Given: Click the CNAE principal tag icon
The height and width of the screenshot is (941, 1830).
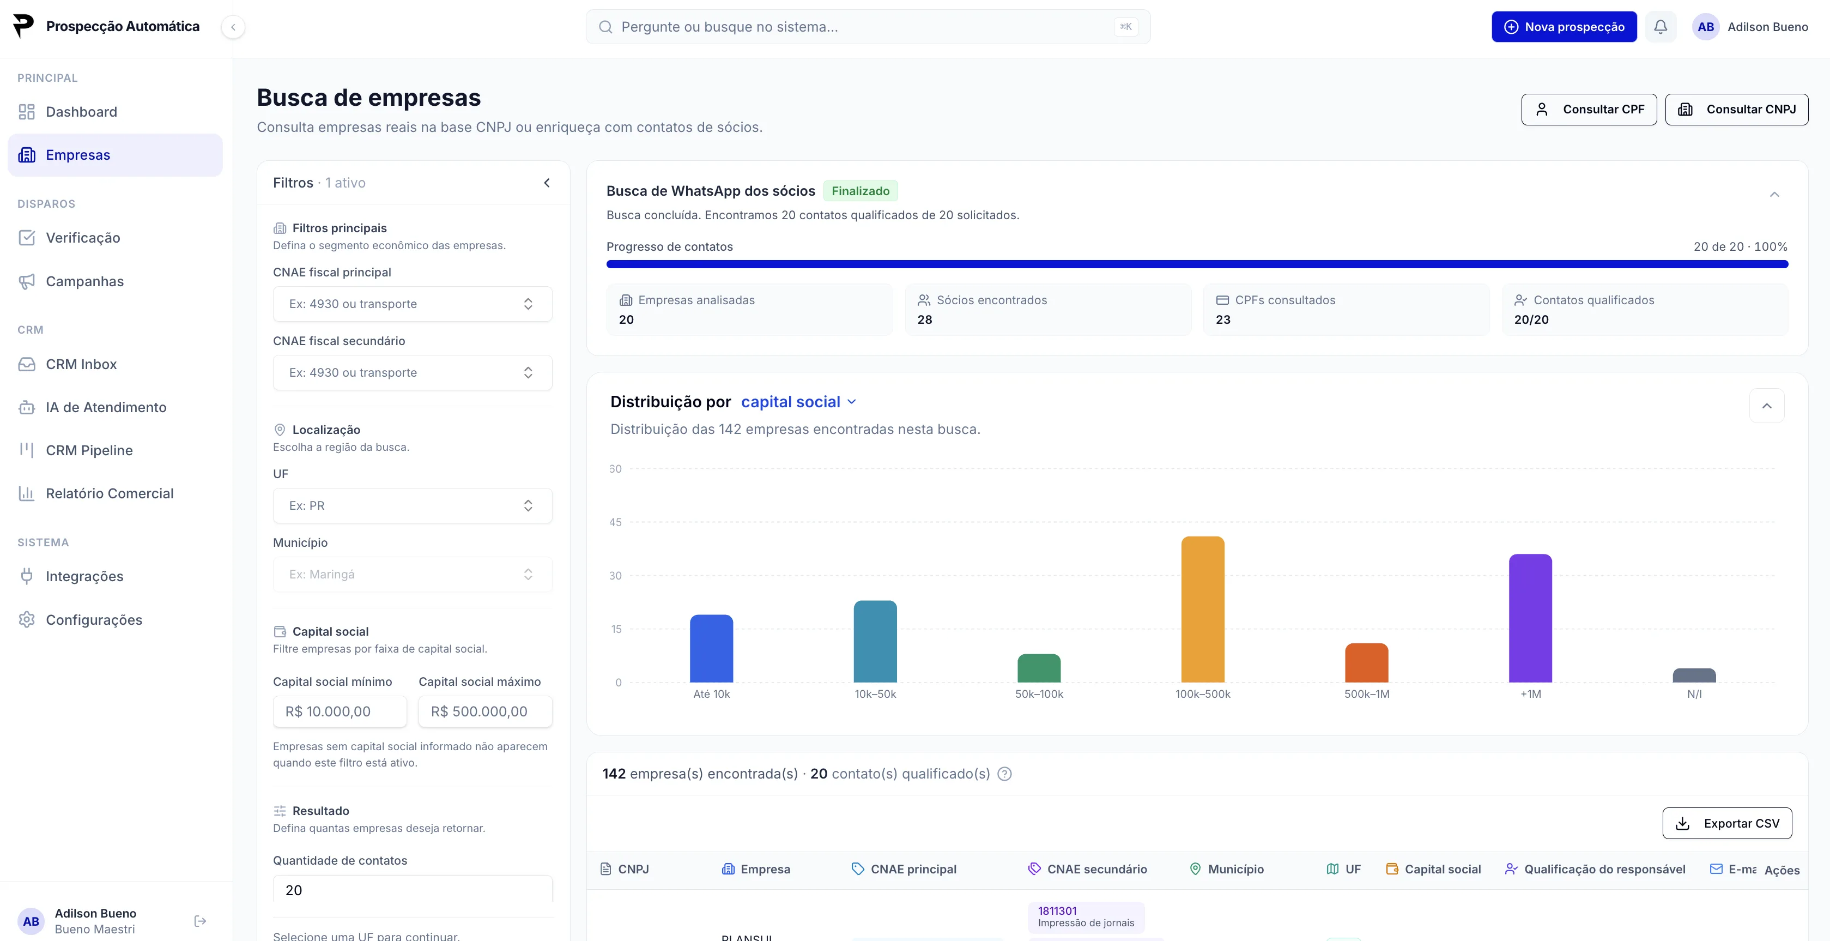Looking at the screenshot, I should [x=858, y=868].
